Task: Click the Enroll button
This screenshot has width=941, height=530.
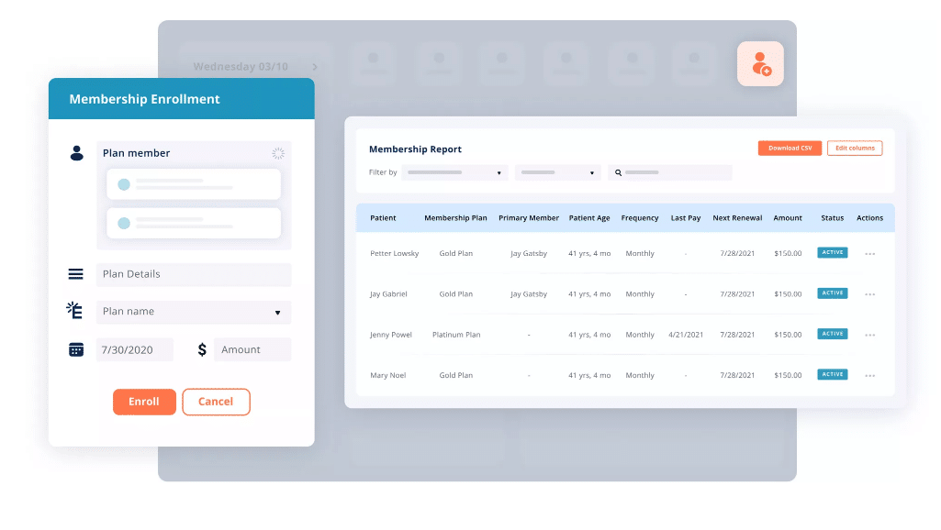Action: pyautogui.click(x=144, y=402)
